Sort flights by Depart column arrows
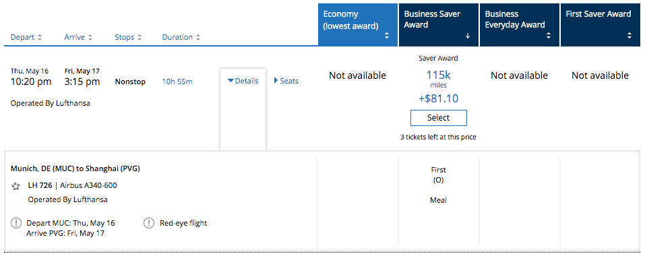Viewport: 645px width, 256px height. [40, 38]
